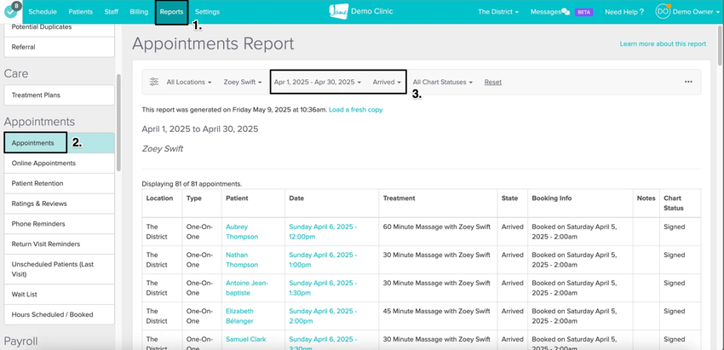Open Treatment Plans report

59,95
